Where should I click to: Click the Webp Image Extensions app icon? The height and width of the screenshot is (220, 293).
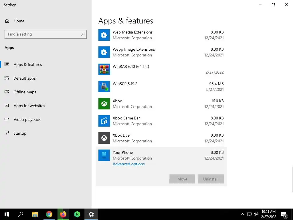pos(104,52)
